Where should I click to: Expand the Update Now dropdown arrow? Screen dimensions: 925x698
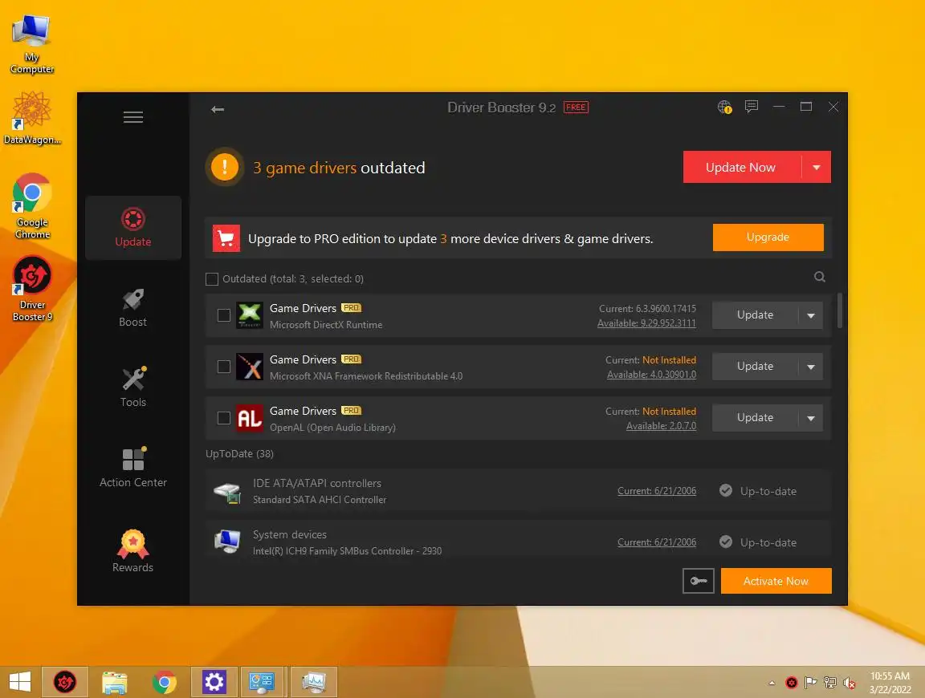(817, 168)
